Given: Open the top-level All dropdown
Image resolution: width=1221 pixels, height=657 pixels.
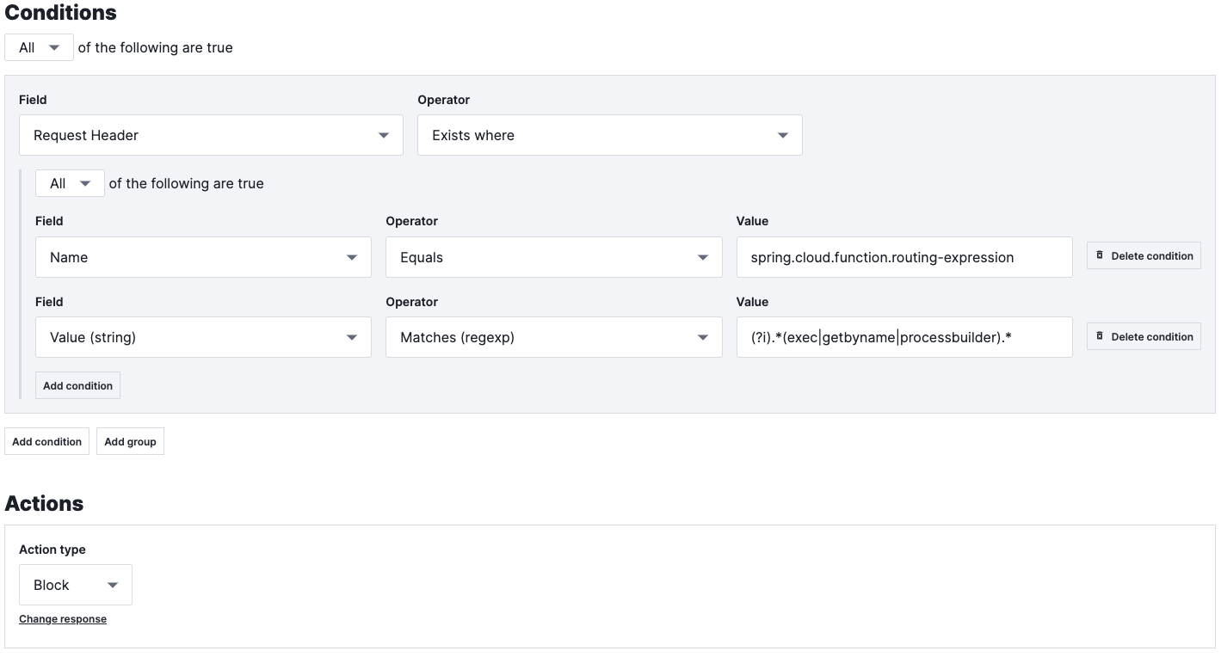Looking at the screenshot, I should 38,47.
